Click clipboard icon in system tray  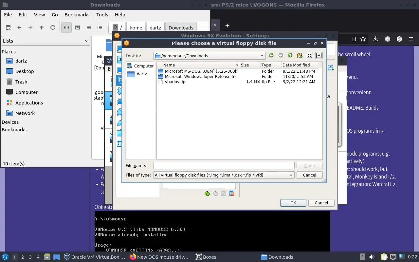pyautogui.click(x=384, y=257)
